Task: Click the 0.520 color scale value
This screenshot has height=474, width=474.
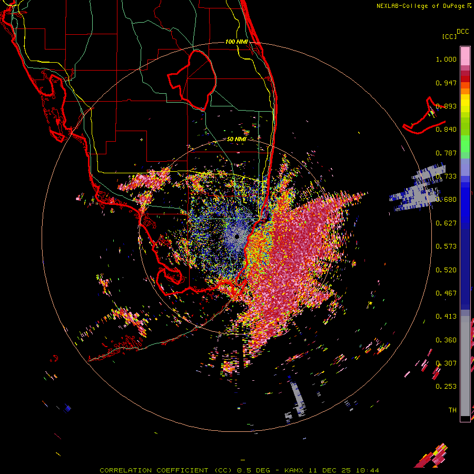Action: [446, 270]
